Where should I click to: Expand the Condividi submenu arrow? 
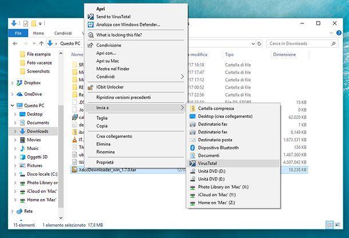click(x=183, y=77)
